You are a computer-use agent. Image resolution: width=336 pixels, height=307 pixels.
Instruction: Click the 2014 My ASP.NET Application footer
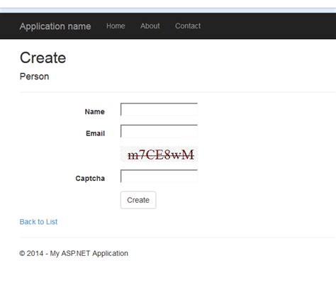tap(74, 253)
